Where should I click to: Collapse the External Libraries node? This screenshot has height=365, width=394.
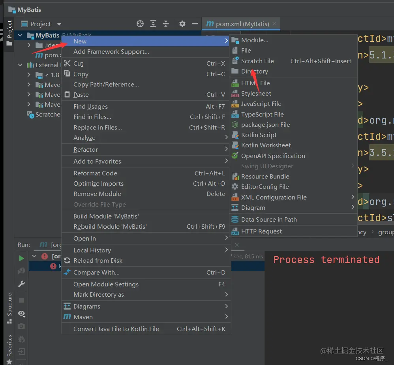[x=20, y=65]
